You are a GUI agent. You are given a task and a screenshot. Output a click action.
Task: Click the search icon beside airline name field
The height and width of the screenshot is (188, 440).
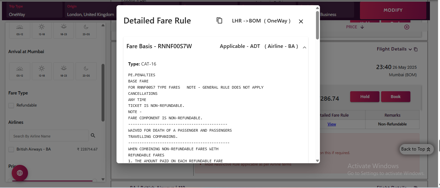(93, 136)
